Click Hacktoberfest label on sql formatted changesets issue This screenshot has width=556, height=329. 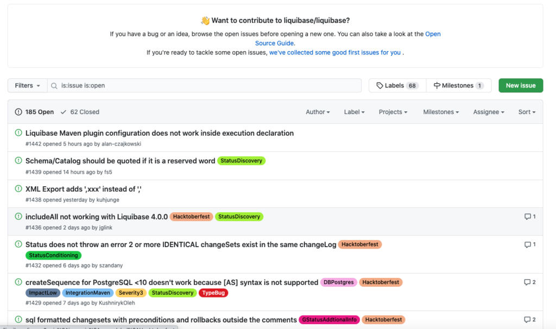pos(384,320)
